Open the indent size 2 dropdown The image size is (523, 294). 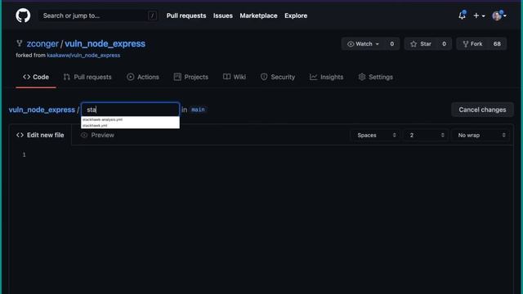tap(427, 135)
